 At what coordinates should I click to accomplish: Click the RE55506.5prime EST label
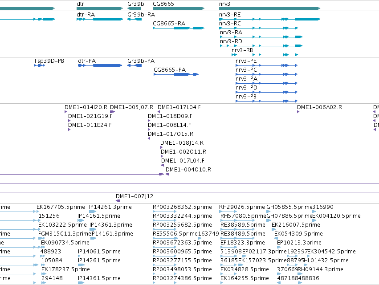(x=175, y=234)
